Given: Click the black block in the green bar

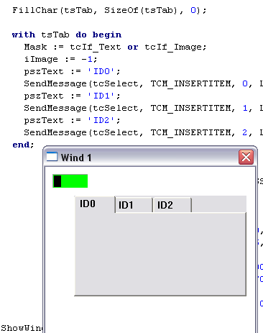Looking at the screenshot, I should click(57, 181).
